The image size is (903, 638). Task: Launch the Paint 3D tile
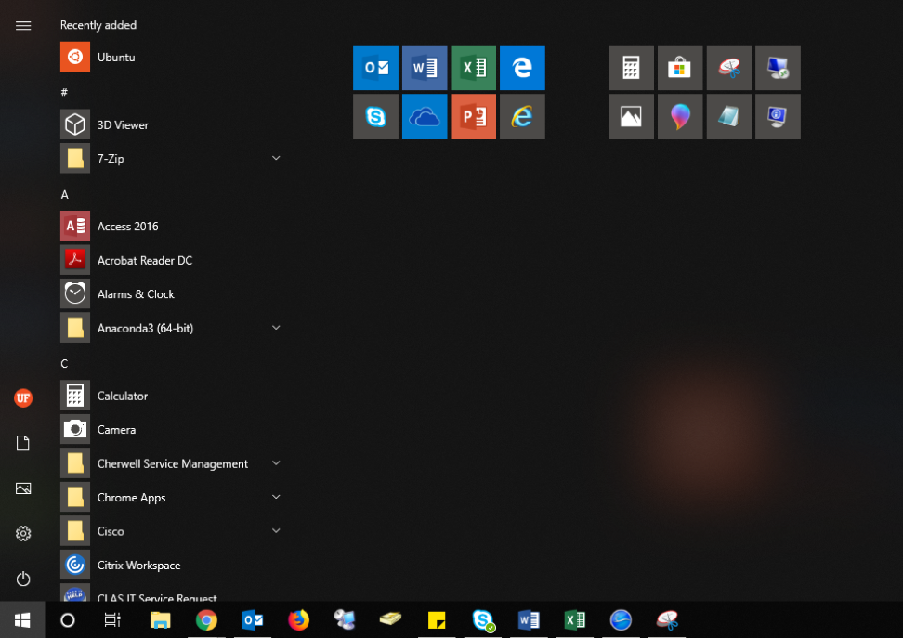pos(680,117)
